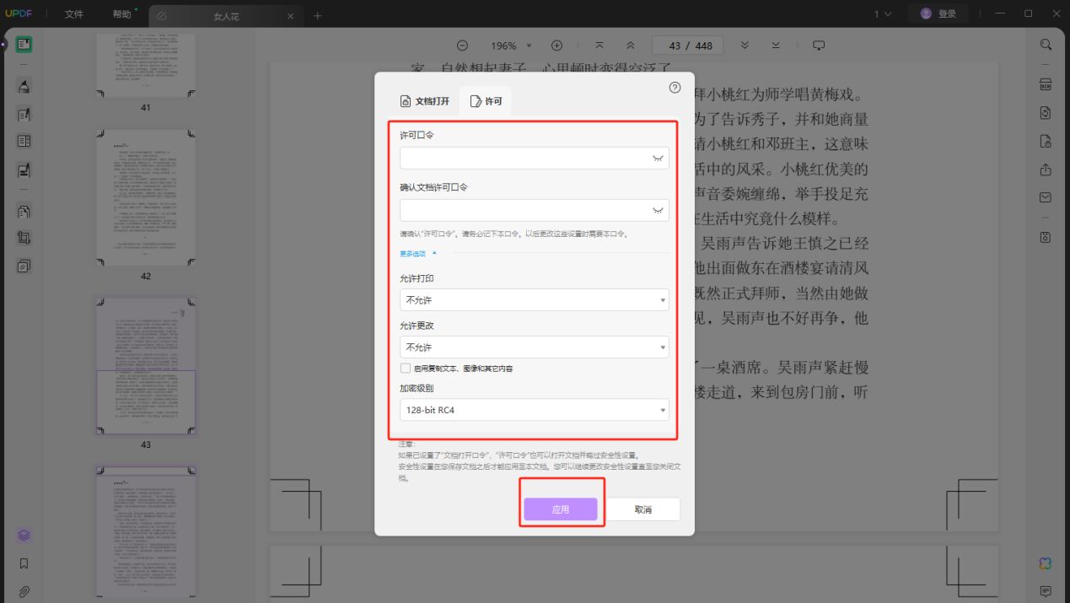Open the dialog help question mark

pos(675,88)
